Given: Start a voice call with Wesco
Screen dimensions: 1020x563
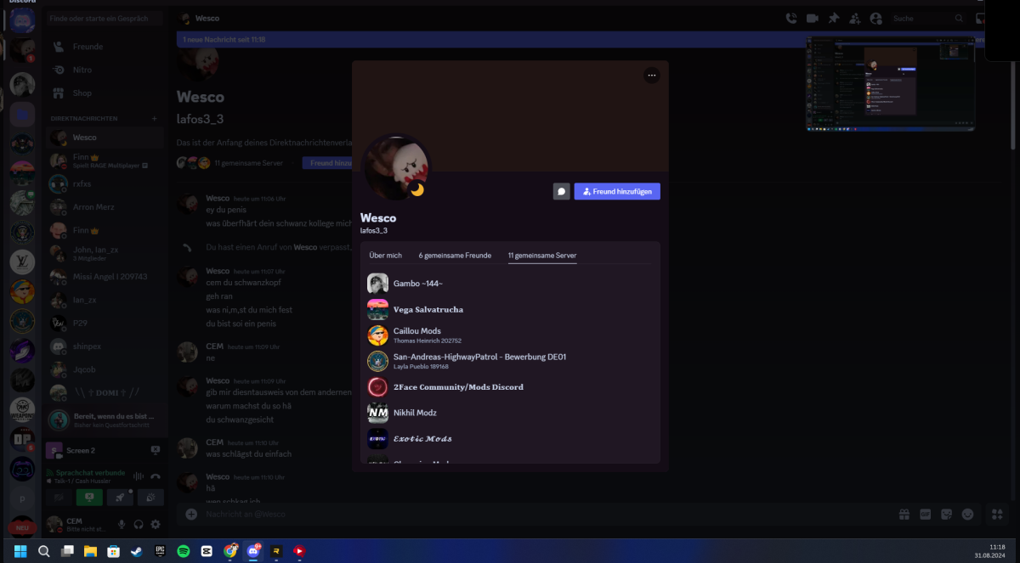Looking at the screenshot, I should (791, 18).
